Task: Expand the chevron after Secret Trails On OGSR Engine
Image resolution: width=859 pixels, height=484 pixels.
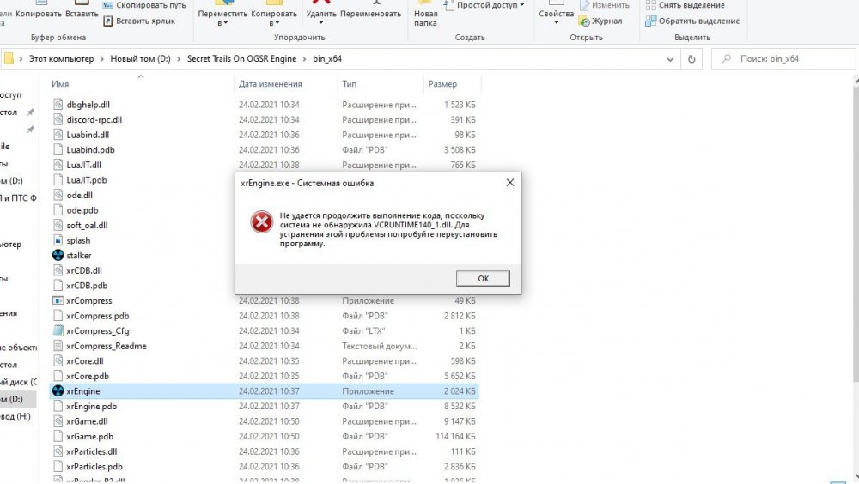Action: coord(305,59)
